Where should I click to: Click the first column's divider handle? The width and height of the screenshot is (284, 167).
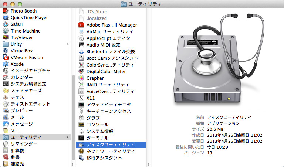click(x=73, y=164)
